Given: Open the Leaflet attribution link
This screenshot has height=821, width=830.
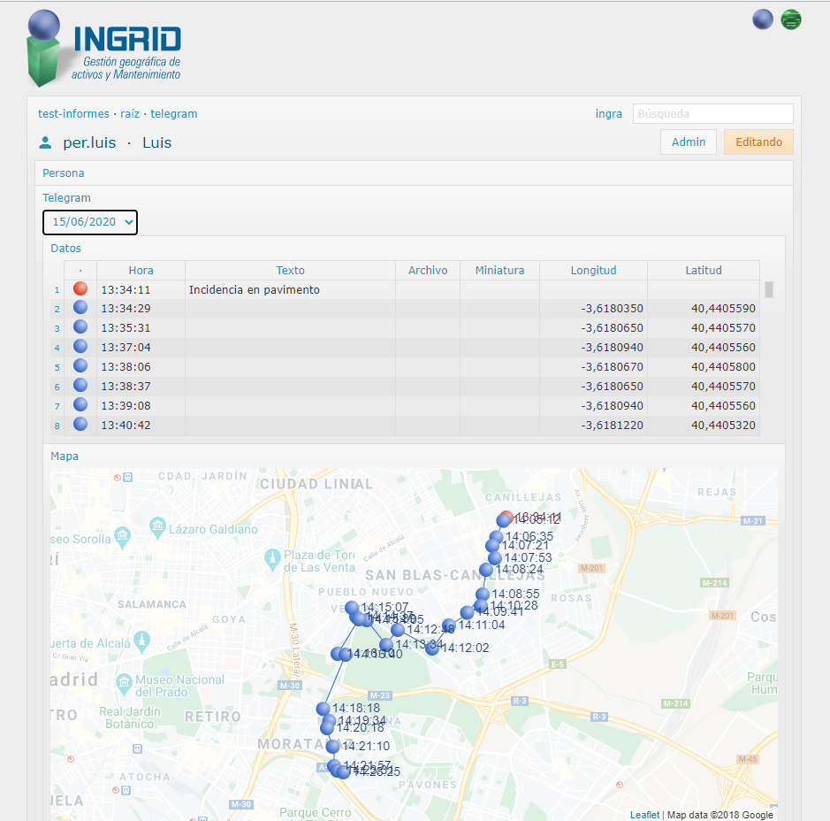Looking at the screenshot, I should click(x=644, y=815).
